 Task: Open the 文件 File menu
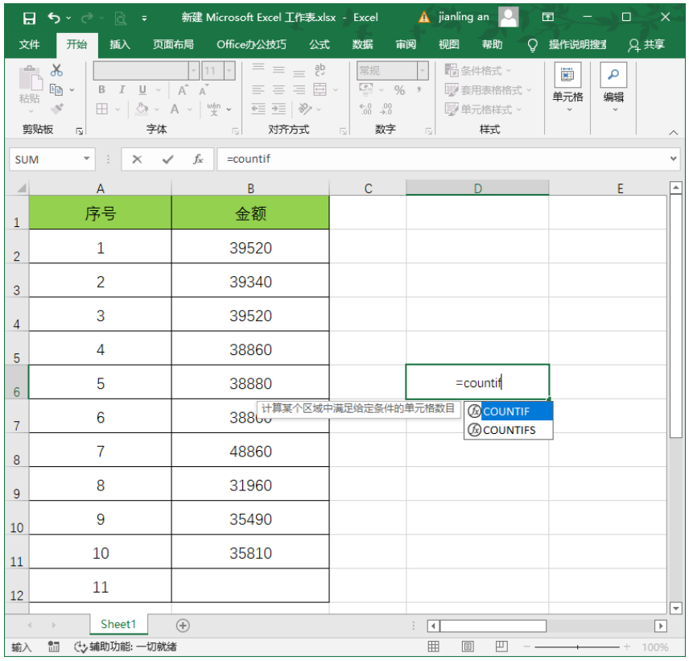pos(30,44)
